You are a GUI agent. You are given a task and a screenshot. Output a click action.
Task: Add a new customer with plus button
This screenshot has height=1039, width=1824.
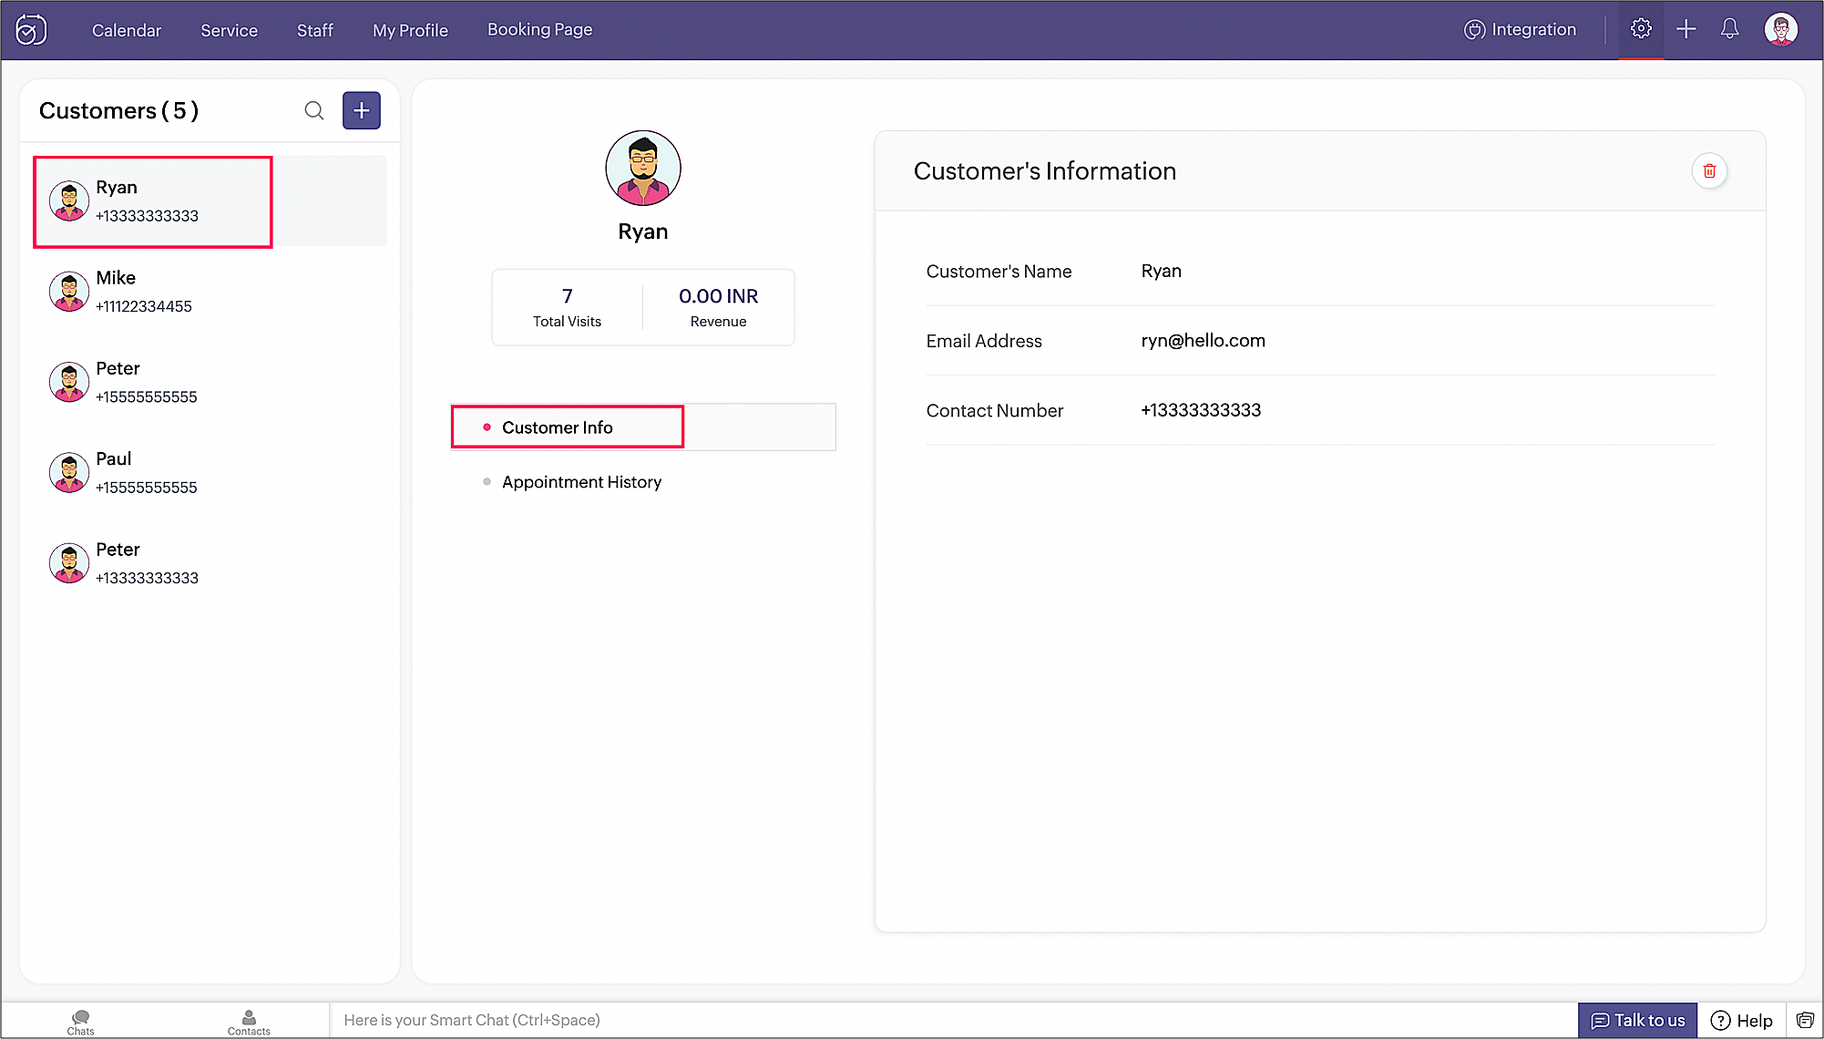[x=362, y=110]
